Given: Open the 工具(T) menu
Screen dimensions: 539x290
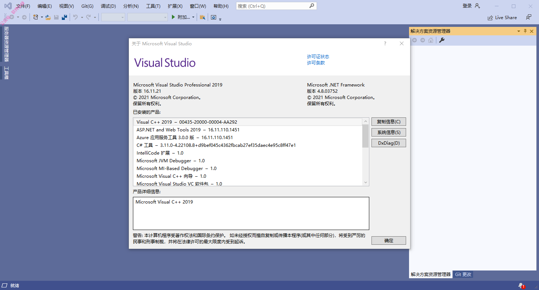Looking at the screenshot, I should coord(153,6).
